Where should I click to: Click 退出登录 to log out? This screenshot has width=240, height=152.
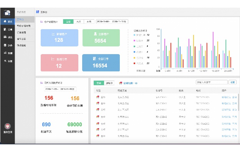pos(8,132)
